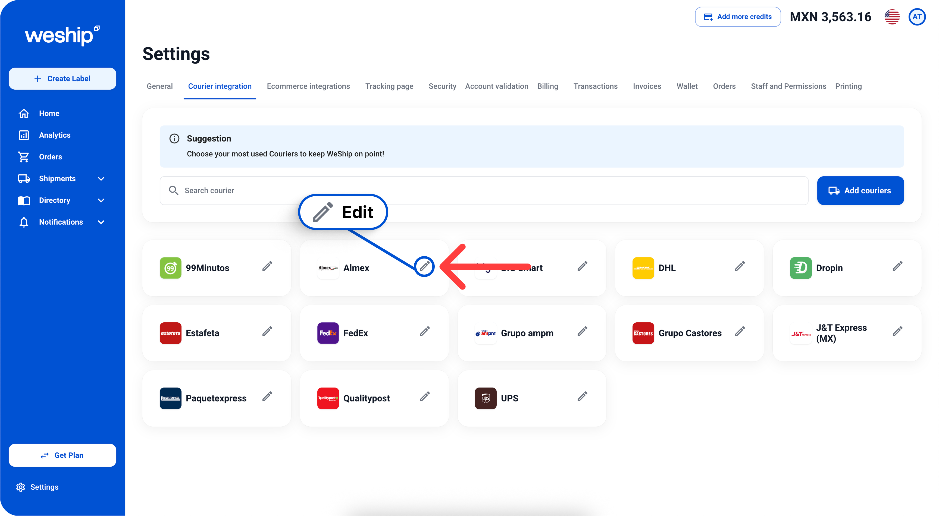Expand the Shipments sidebar menu
Screen dimensions: 939x516
tap(101, 178)
